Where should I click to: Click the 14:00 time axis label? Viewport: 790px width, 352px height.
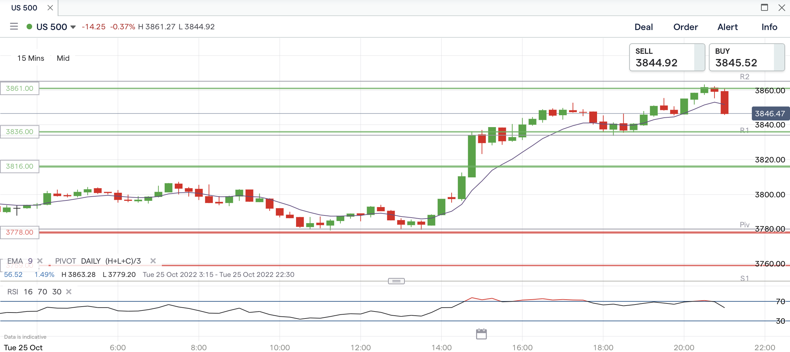(x=441, y=347)
